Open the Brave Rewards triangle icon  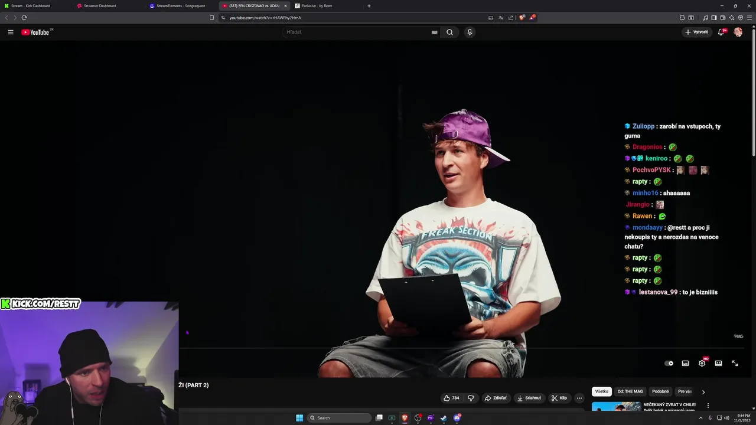point(532,18)
